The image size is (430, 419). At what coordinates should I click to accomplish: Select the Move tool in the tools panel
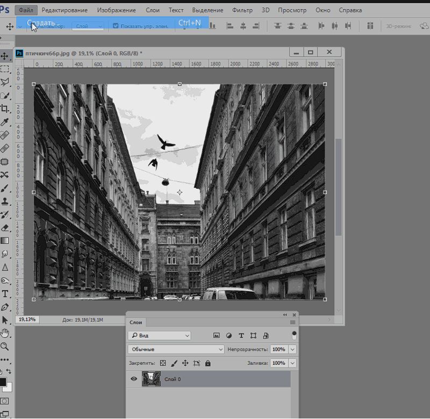pyautogui.click(x=5, y=56)
